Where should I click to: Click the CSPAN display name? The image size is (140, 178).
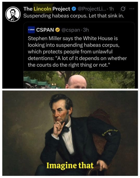(45, 30)
